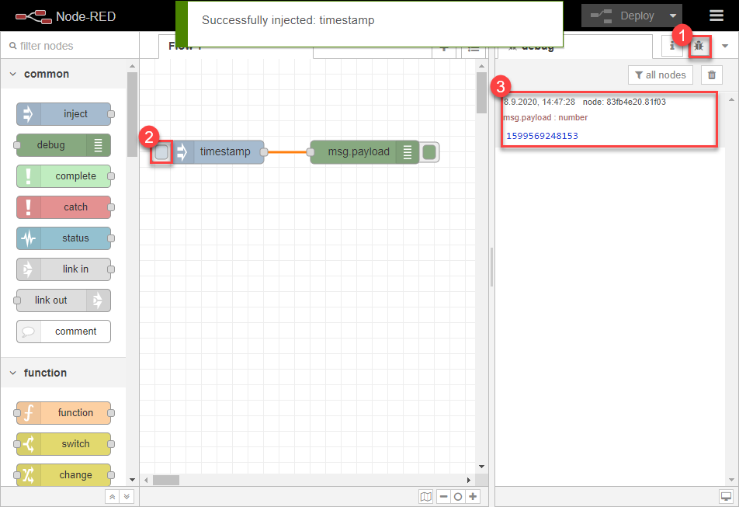Screen dimensions: 739x507
Task: Clear debug messages with the trash icon
Action: click(711, 75)
